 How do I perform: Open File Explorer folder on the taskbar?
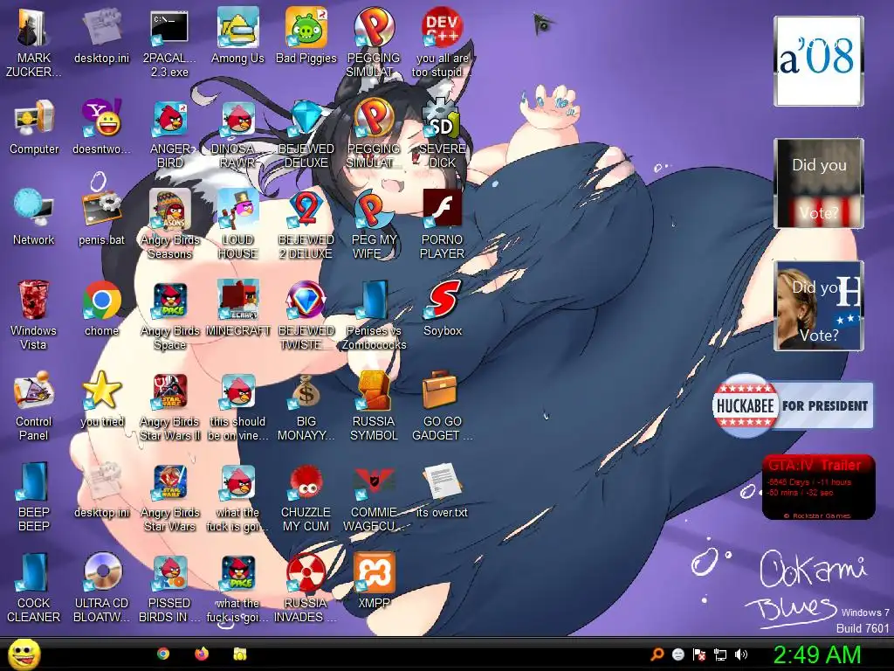tap(239, 654)
